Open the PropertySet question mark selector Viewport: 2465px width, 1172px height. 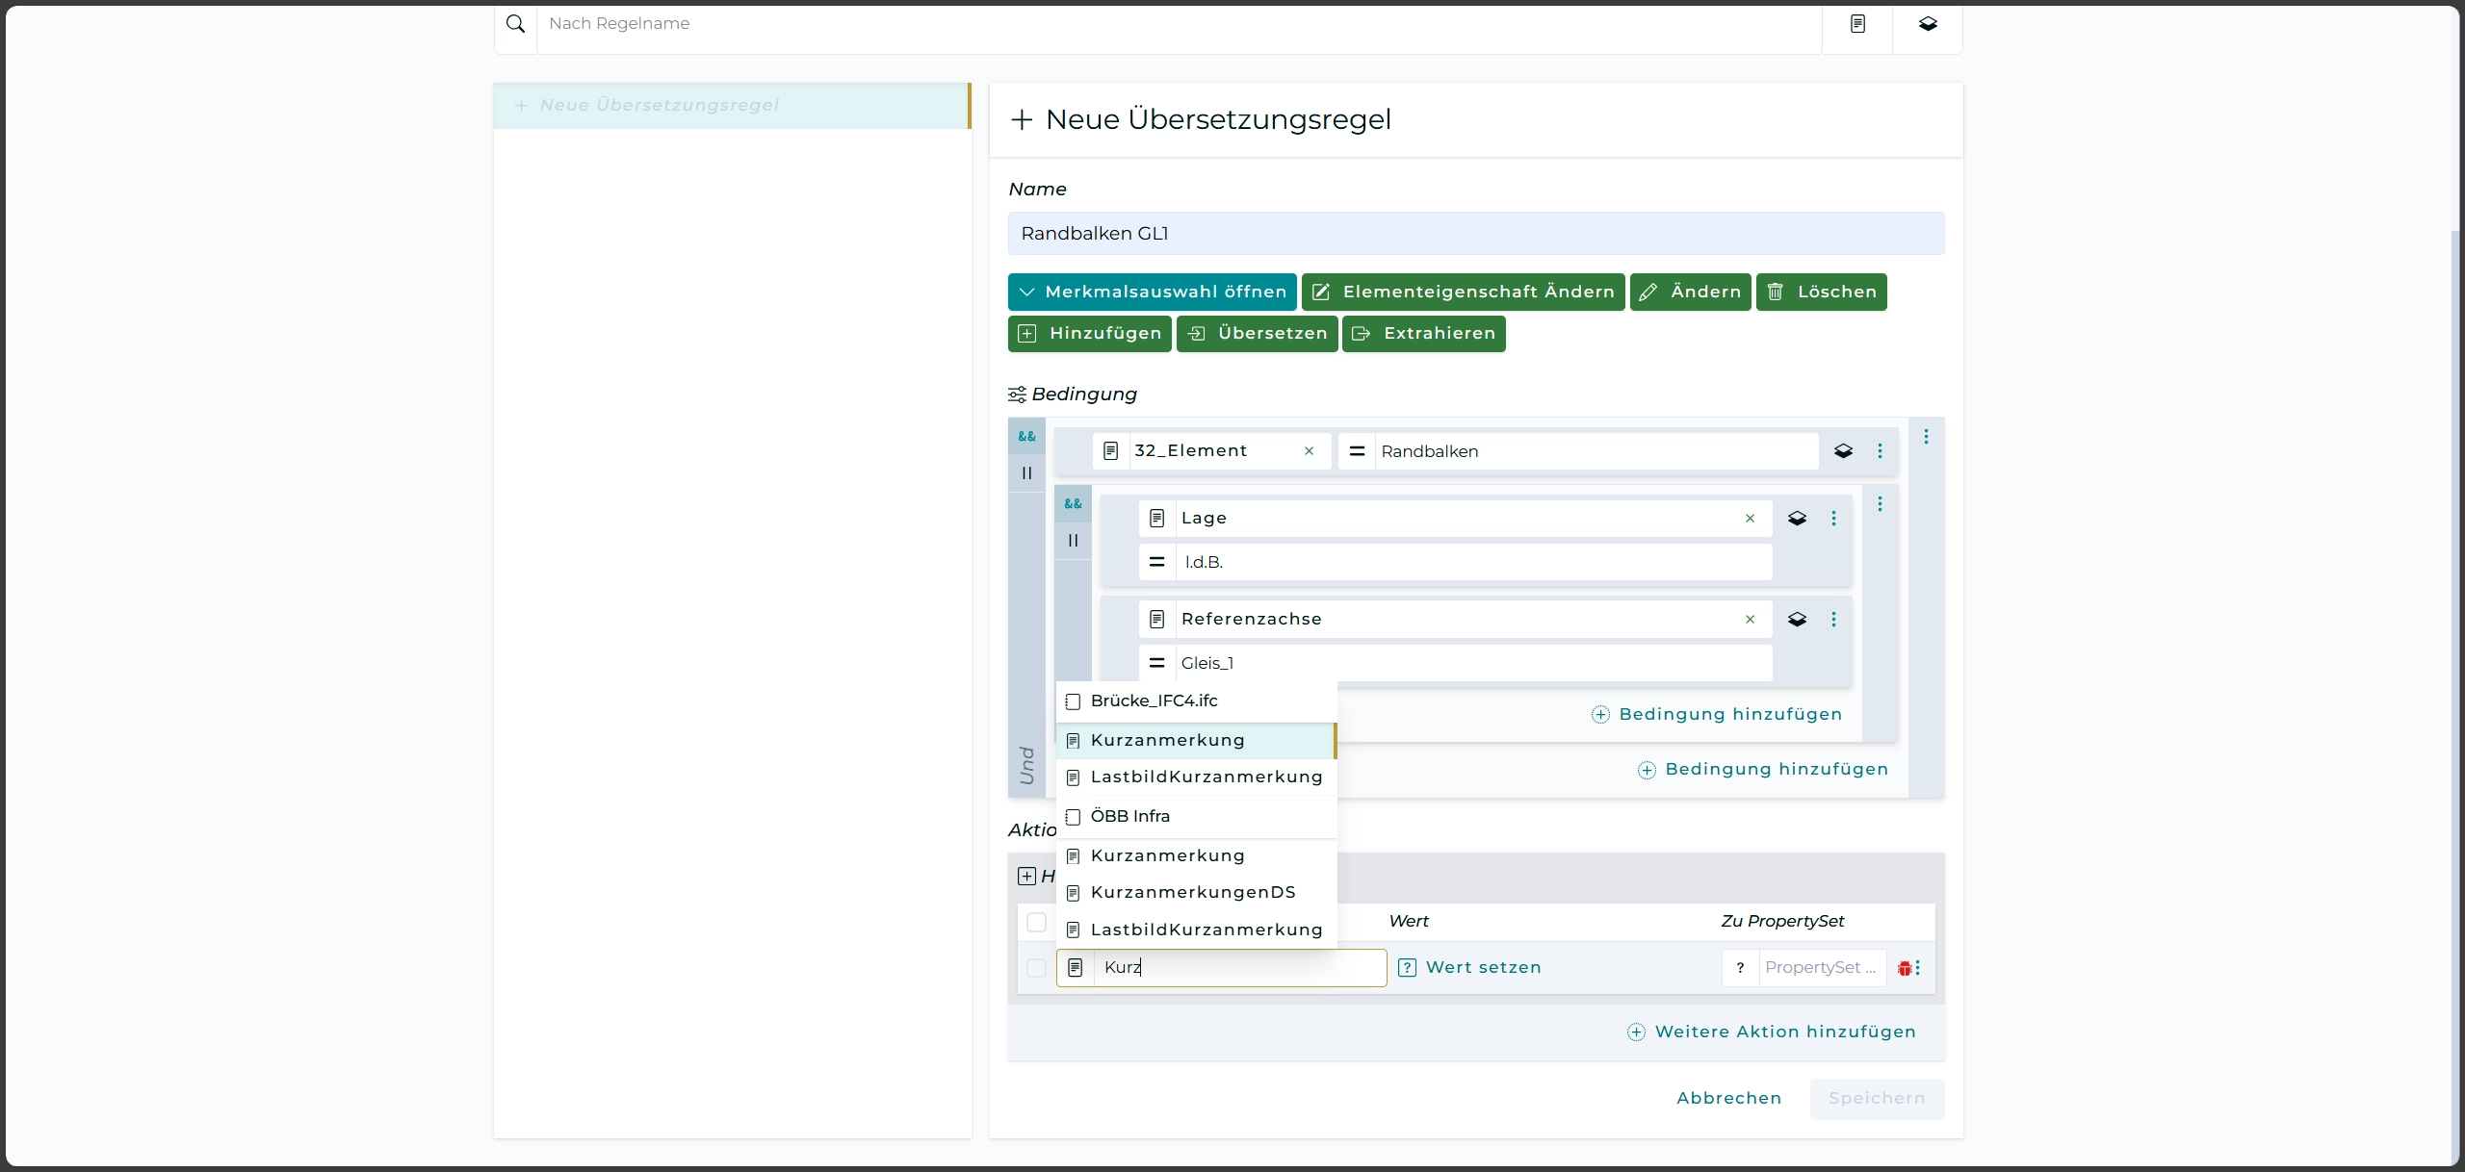click(x=1740, y=968)
